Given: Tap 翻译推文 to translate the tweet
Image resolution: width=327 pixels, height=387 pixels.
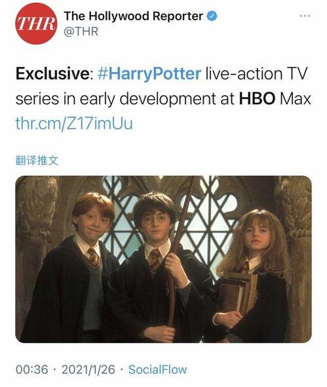Looking at the screenshot, I should [x=37, y=161].
